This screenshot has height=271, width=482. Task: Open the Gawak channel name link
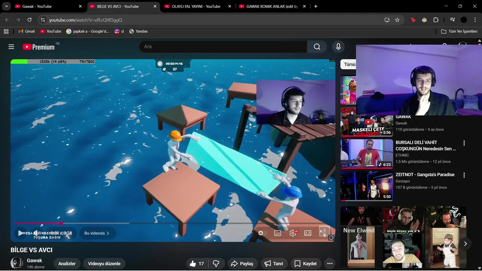point(35,260)
